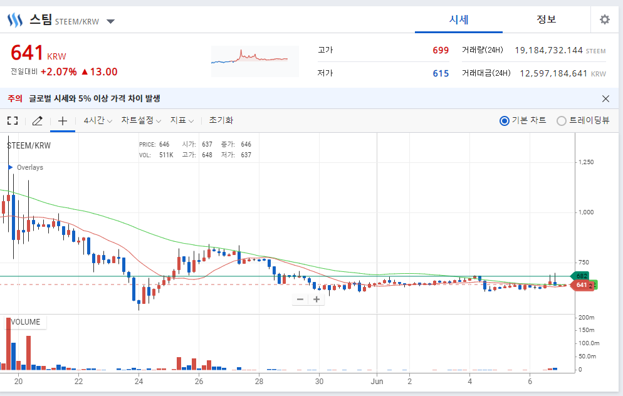This screenshot has height=396, width=623.
Task: Open the 차트설정 dropdown
Action: 141,120
